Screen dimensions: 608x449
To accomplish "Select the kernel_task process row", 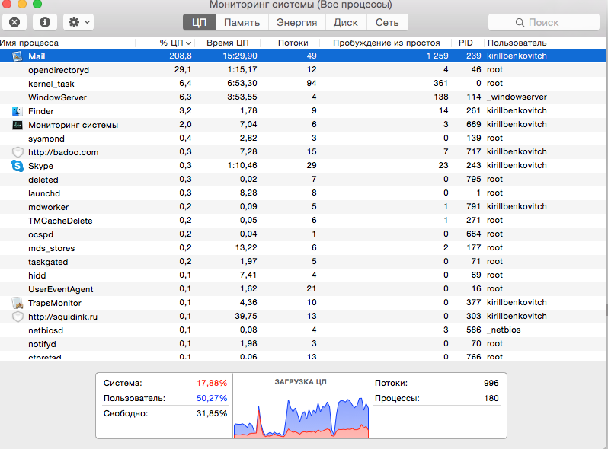I will tap(302, 83).
